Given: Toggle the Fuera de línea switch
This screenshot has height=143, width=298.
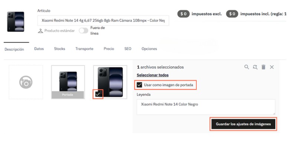Looking at the screenshot, I should [x=83, y=30].
